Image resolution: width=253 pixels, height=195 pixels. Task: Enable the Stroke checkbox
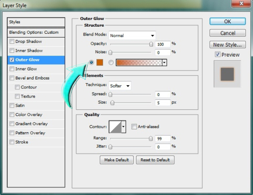(12, 142)
